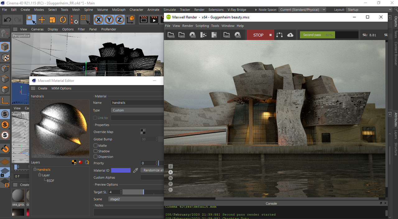Image resolution: width=398 pixels, height=219 pixels.
Task: Click the Render View clapperboard icon
Action: pyautogui.click(x=144, y=20)
